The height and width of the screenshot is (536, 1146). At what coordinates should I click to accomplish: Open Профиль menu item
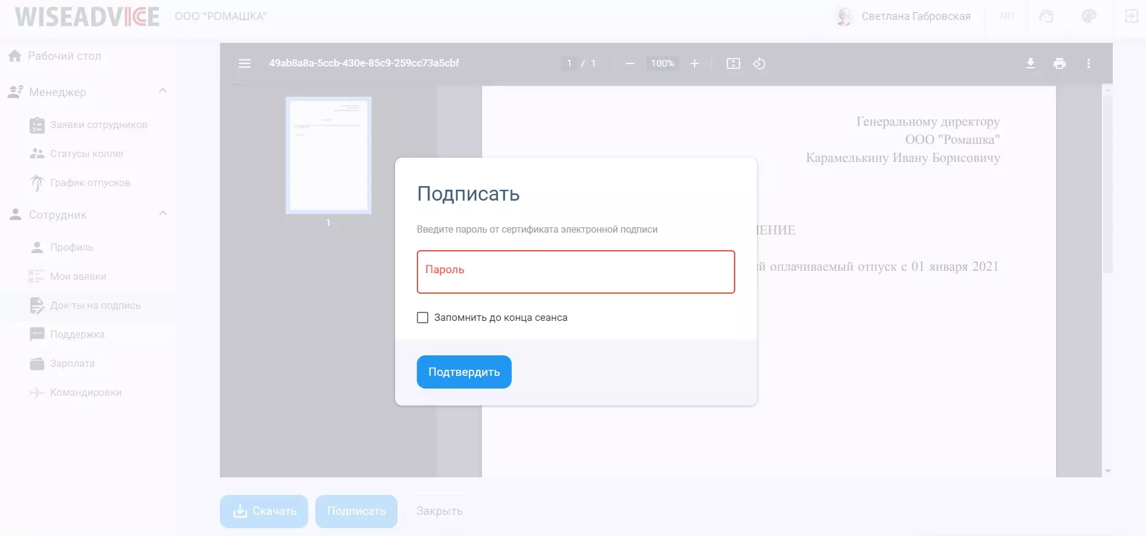(x=72, y=248)
